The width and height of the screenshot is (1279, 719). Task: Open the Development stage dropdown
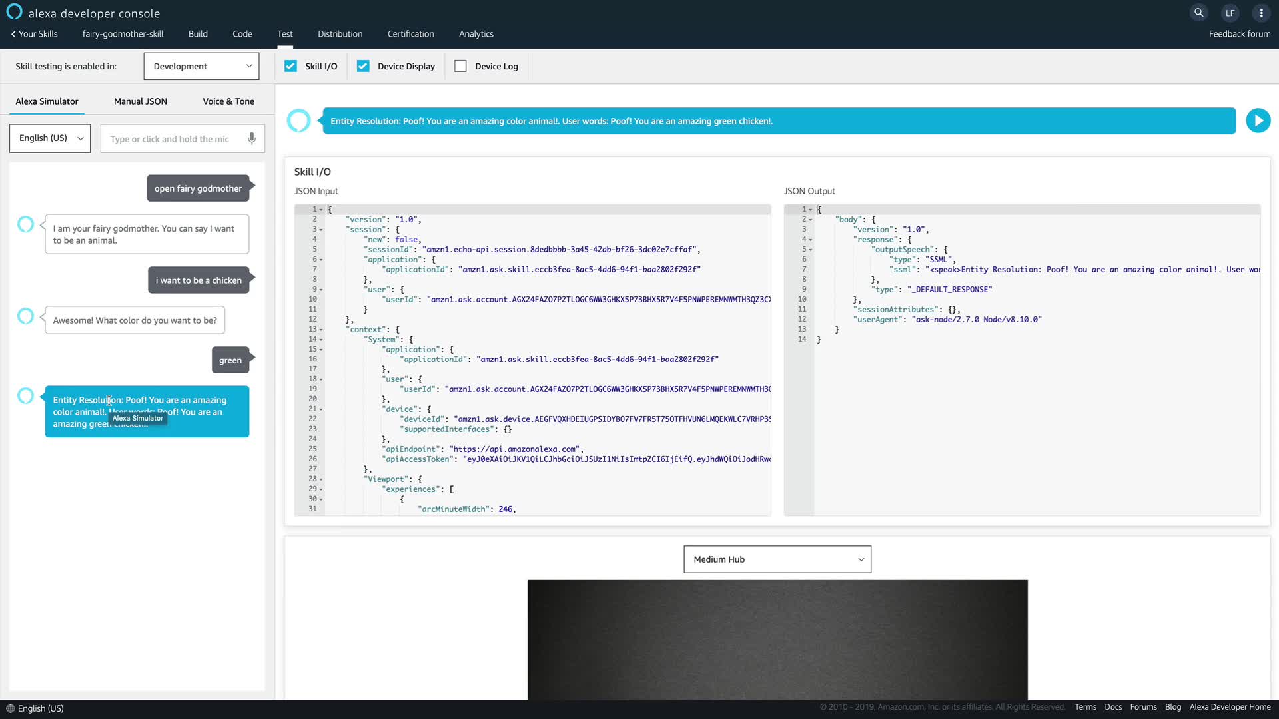point(202,66)
